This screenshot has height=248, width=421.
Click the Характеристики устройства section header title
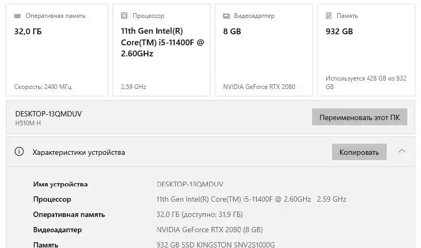tap(79, 152)
